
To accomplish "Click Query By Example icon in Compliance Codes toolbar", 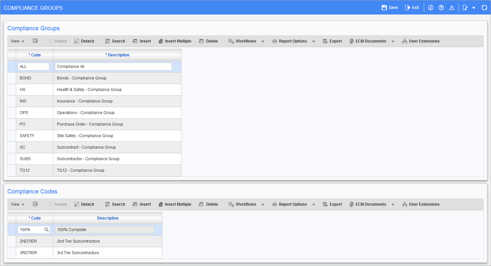I will (x=36, y=204).
